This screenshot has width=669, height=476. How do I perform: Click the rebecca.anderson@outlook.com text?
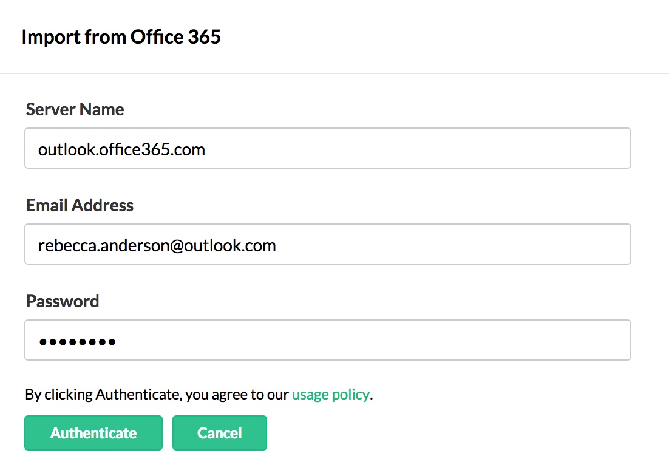tap(157, 245)
